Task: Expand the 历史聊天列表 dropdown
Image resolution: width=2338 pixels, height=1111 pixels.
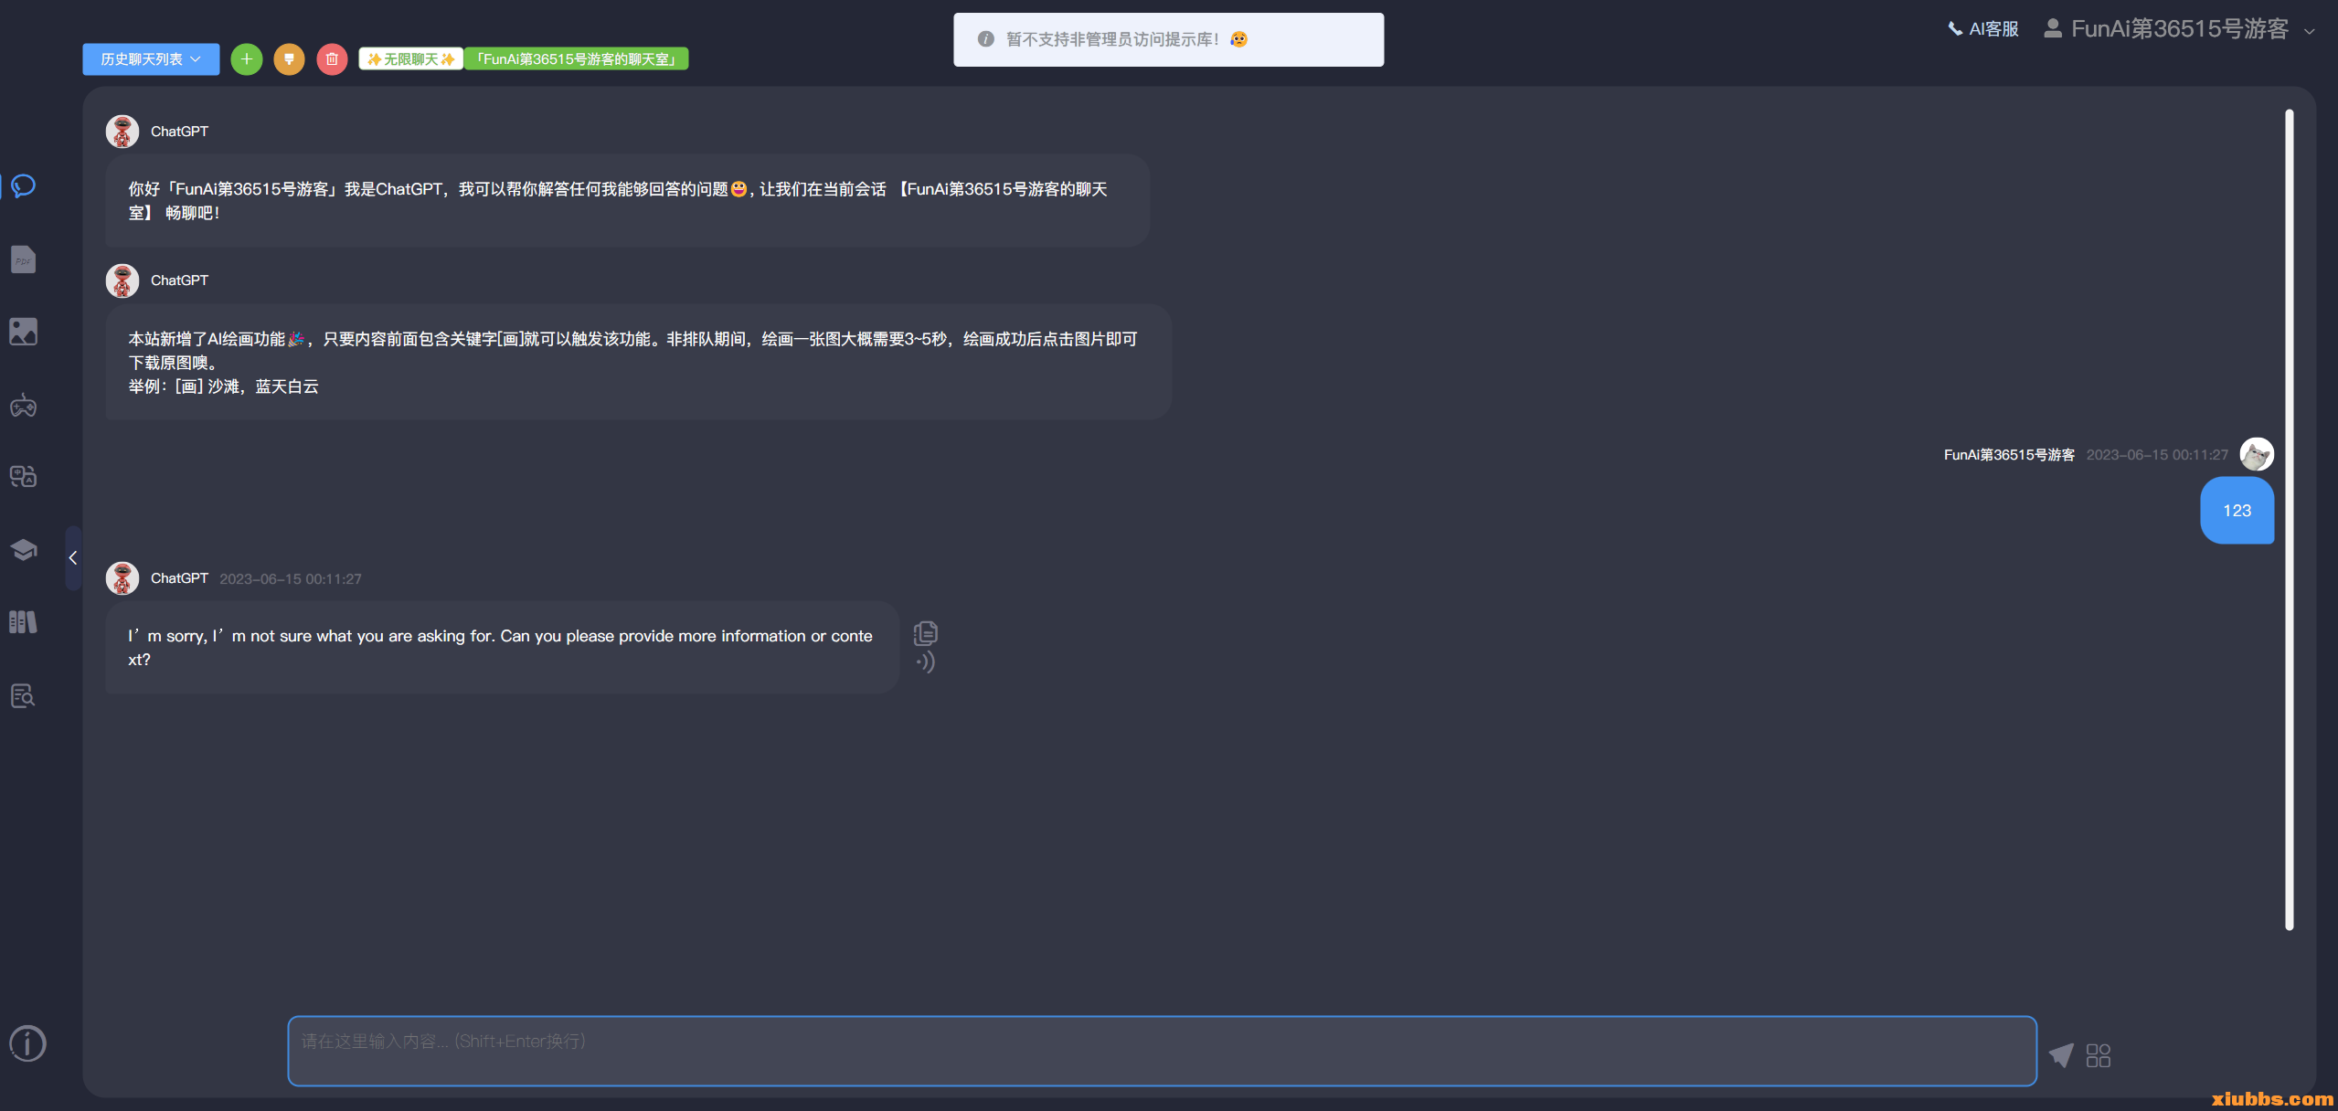Action: coord(151,59)
